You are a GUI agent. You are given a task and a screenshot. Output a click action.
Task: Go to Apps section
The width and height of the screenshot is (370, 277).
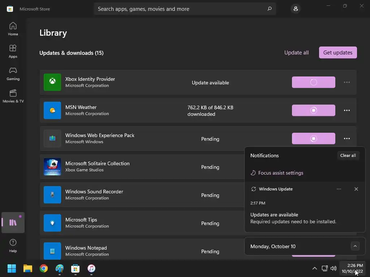13,51
